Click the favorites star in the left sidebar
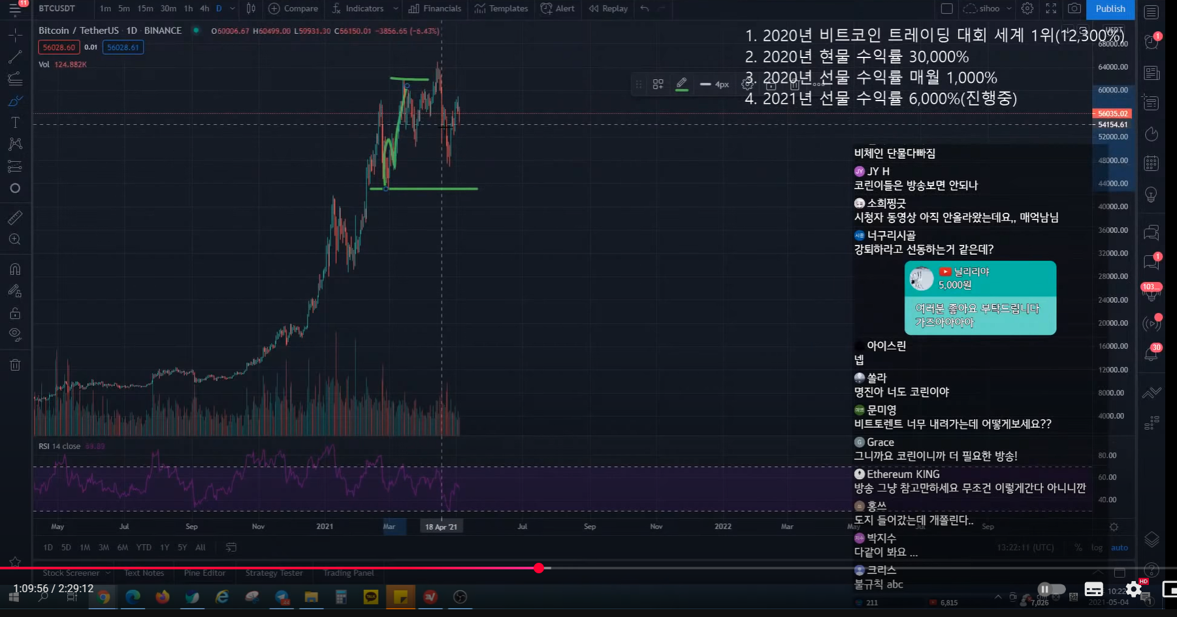The height and width of the screenshot is (617, 1177). point(15,562)
